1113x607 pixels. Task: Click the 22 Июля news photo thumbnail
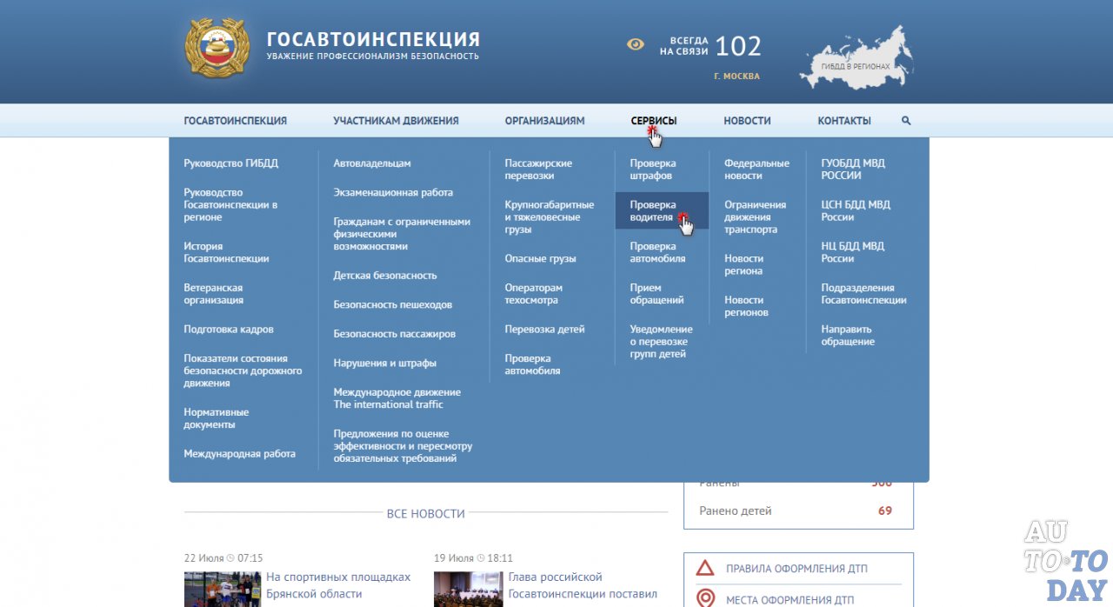coord(222,589)
